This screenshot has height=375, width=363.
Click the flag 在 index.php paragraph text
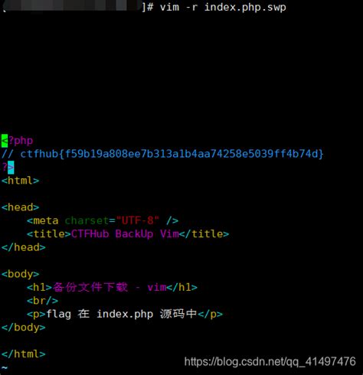click(122, 314)
